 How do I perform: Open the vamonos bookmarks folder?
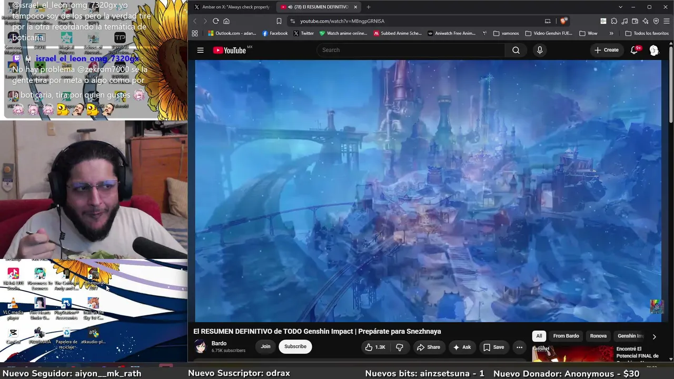coord(507,33)
